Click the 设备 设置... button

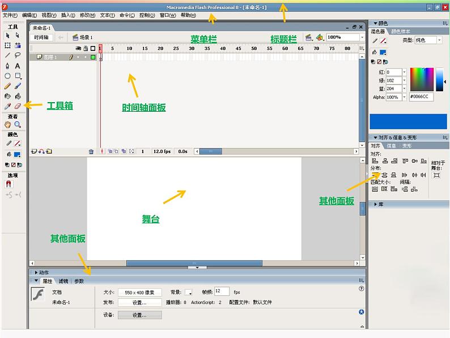140,315
